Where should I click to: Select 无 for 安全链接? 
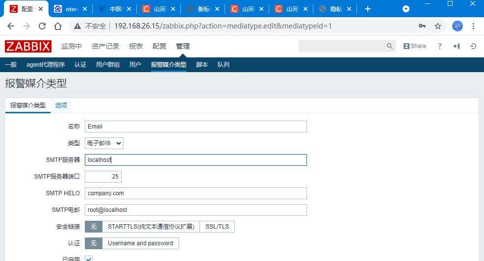point(94,227)
